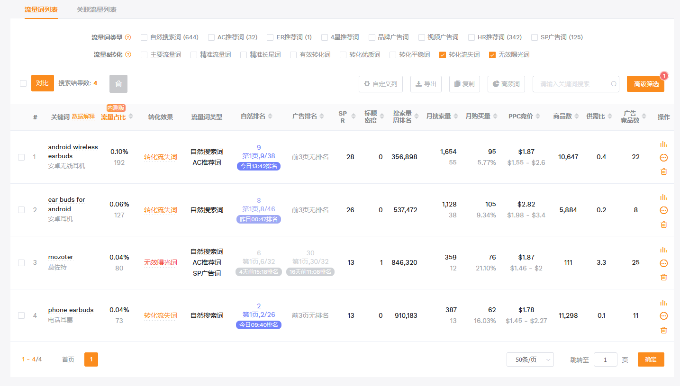Uncheck the 转化流失词 filter checkbox
Image resolution: width=680 pixels, height=386 pixels.
click(x=443, y=55)
